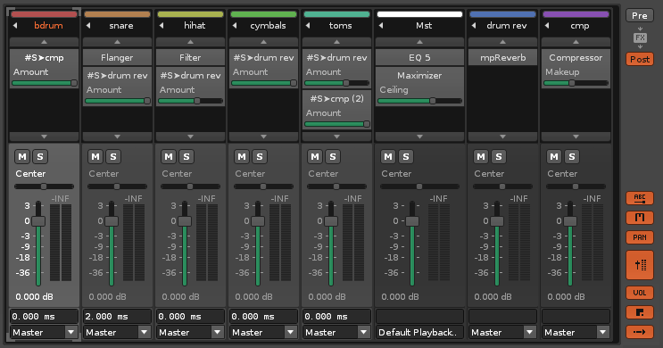Open Mst Default Playback output dropdown
663x348 pixels.
click(419, 332)
